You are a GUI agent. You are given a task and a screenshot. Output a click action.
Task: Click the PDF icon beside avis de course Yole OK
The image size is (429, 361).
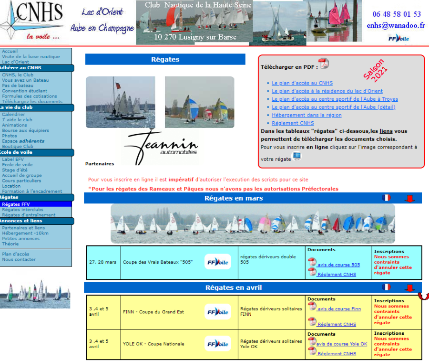(312, 342)
